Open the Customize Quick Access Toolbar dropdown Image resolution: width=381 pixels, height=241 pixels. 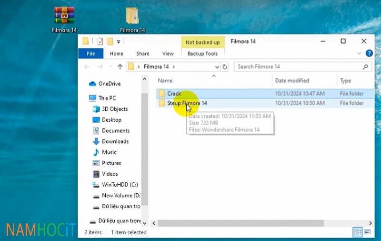pyautogui.click(x=118, y=42)
